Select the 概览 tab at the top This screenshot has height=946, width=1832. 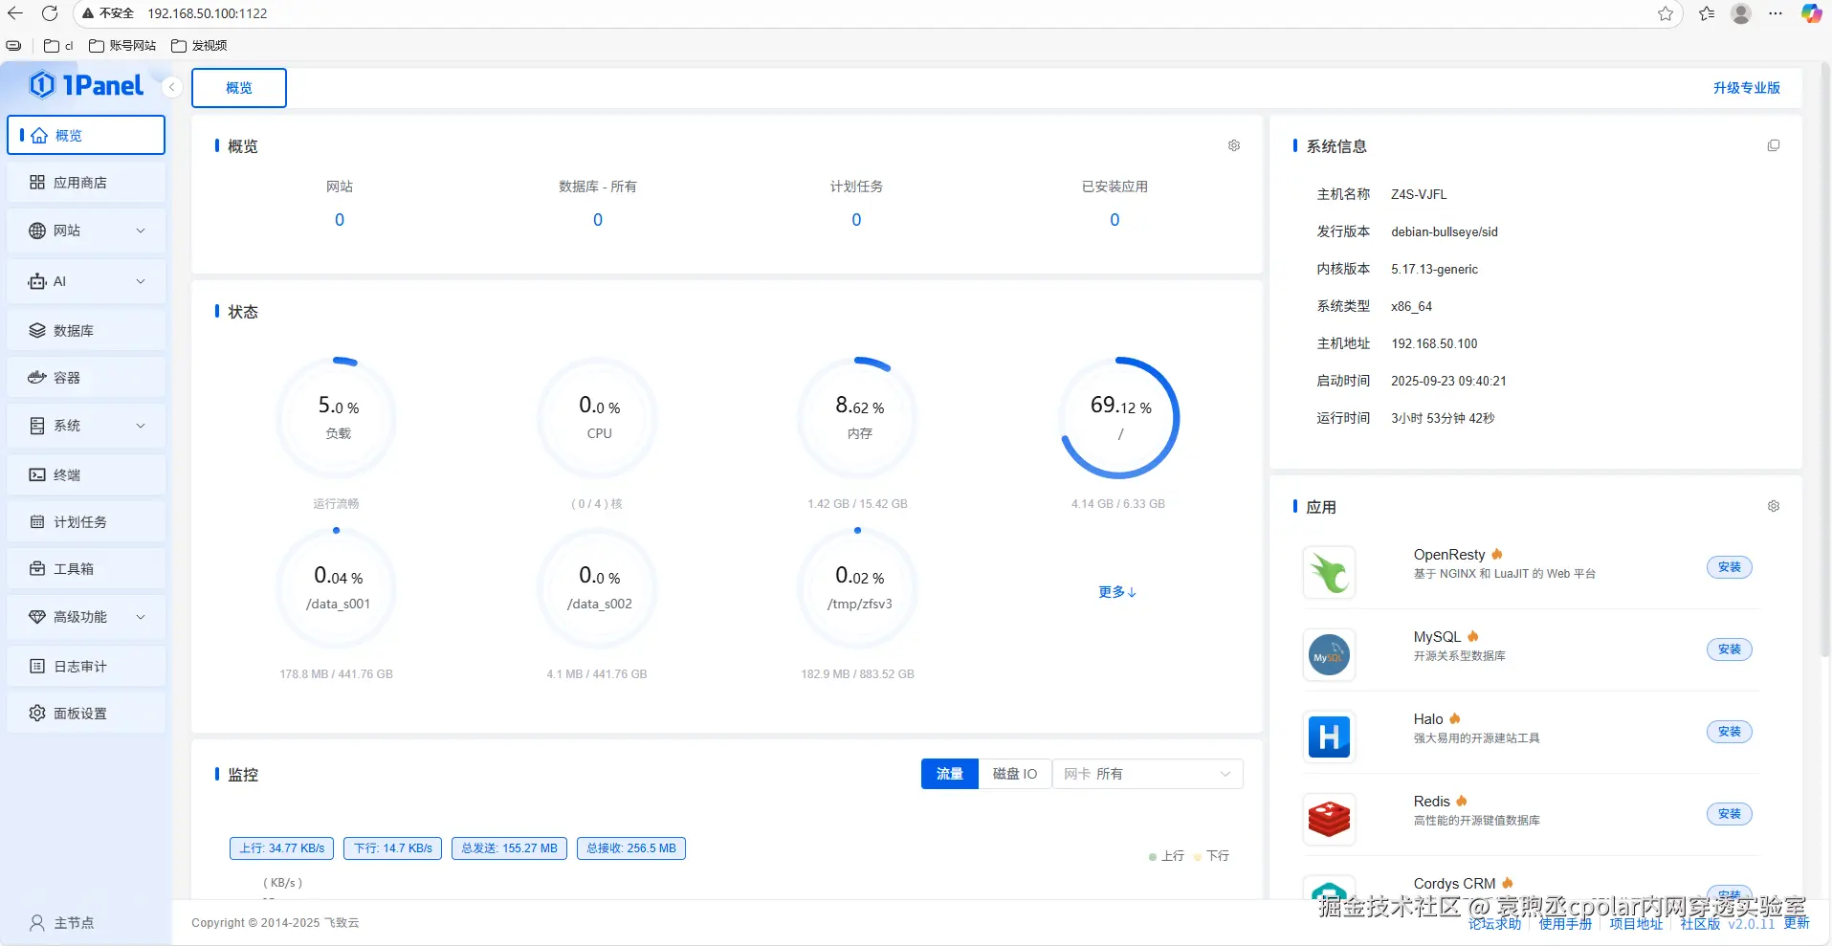[x=239, y=88]
